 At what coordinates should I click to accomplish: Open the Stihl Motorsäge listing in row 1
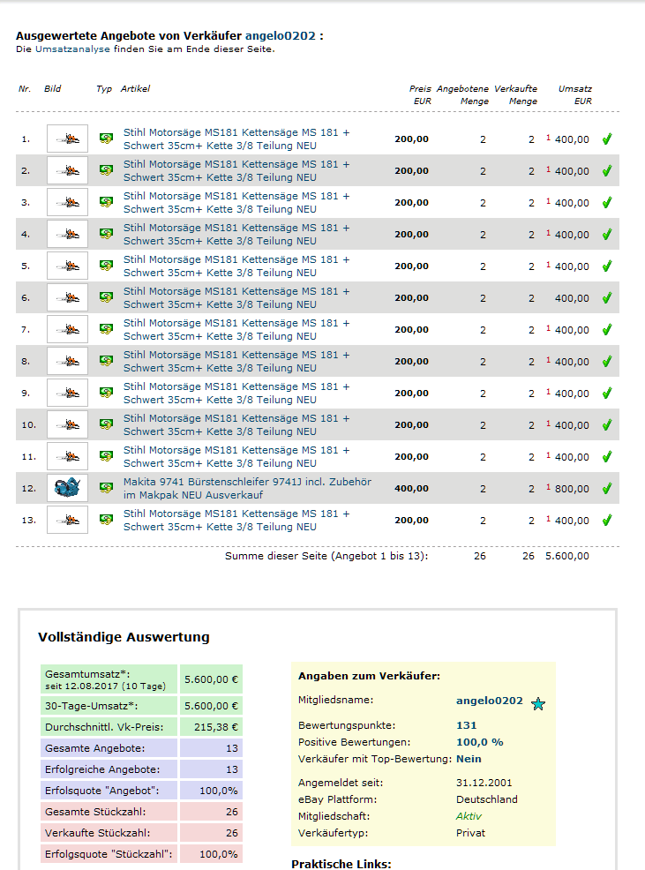pyautogui.click(x=236, y=139)
